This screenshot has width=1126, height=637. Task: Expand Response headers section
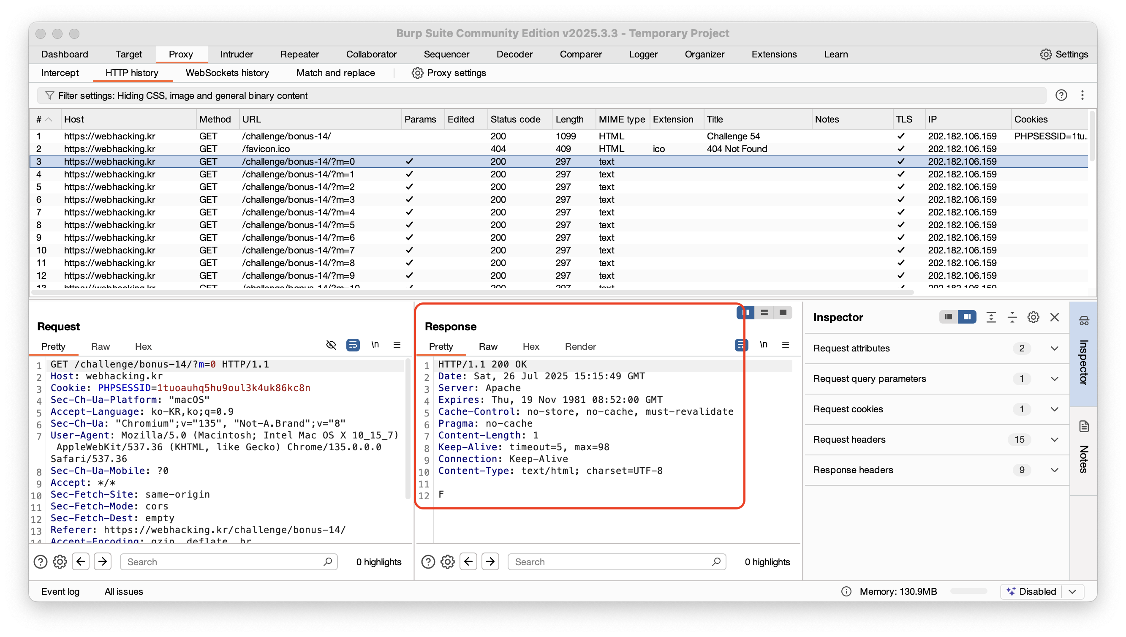coord(1054,470)
